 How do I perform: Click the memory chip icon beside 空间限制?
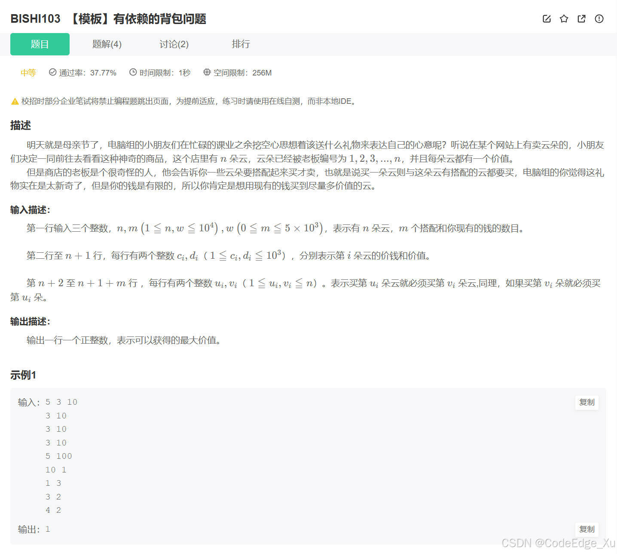point(207,73)
